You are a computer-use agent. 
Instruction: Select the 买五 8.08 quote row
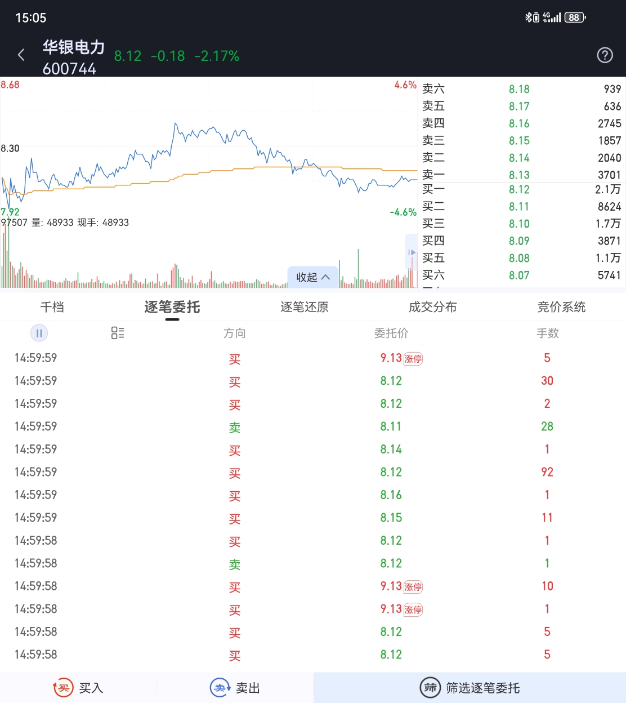click(522, 258)
